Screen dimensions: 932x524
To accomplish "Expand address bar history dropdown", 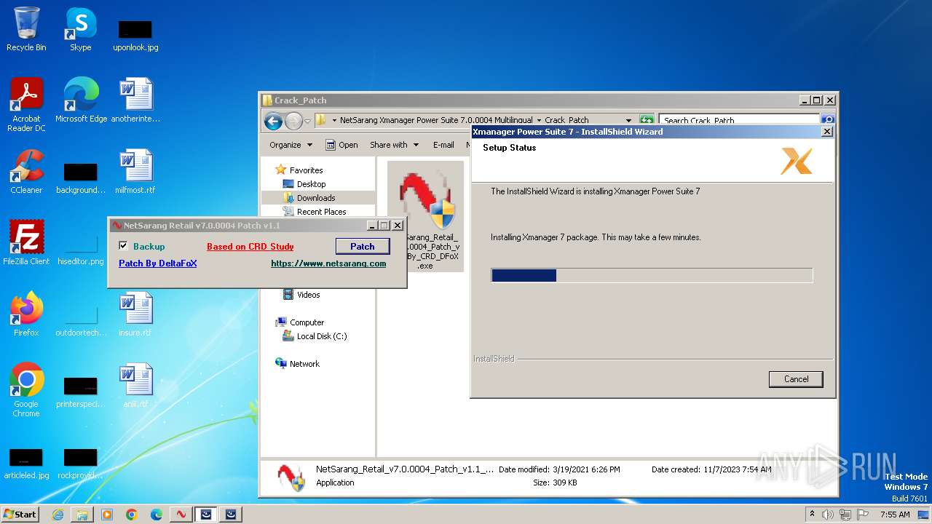I will 628,120.
